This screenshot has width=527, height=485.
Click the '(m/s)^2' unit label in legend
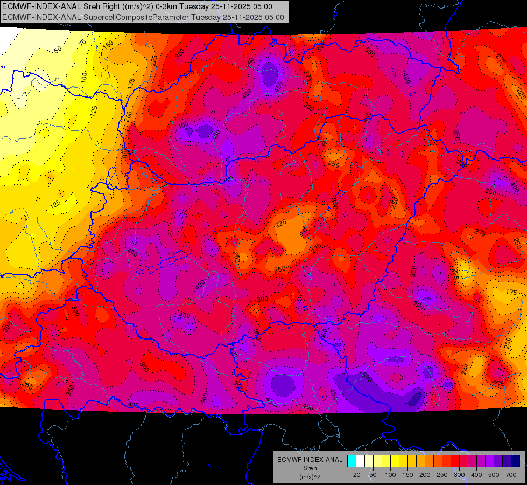pyautogui.click(x=310, y=477)
